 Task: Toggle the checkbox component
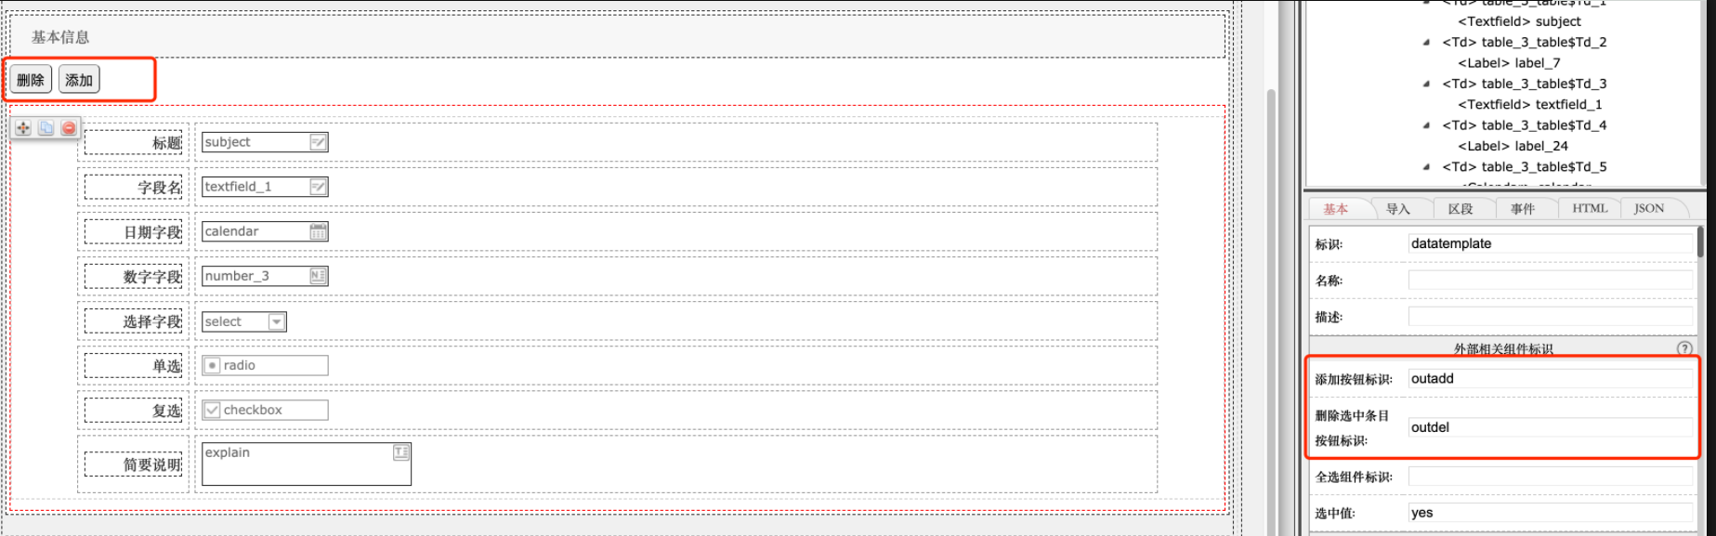click(x=213, y=410)
